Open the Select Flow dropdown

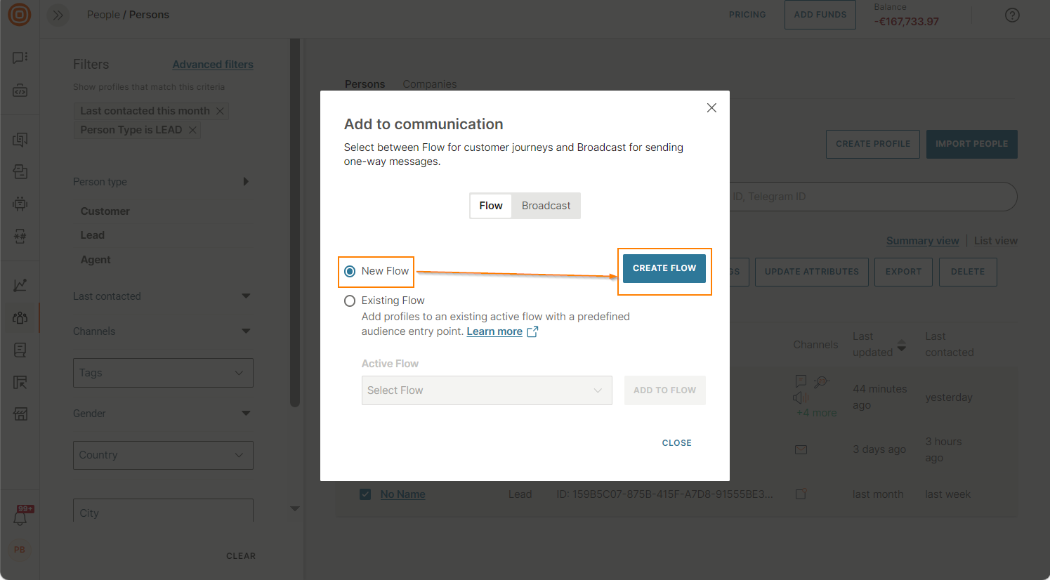tap(486, 390)
